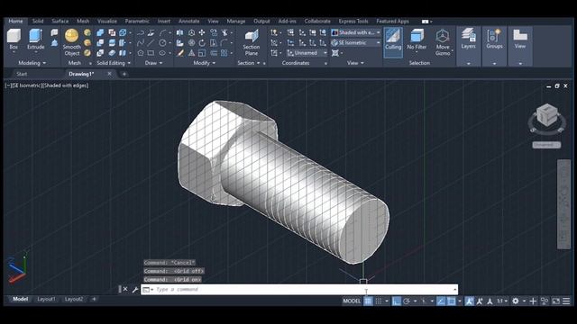Toggle the Culling selection option
Viewport: 577px width, 324px height.
393,41
